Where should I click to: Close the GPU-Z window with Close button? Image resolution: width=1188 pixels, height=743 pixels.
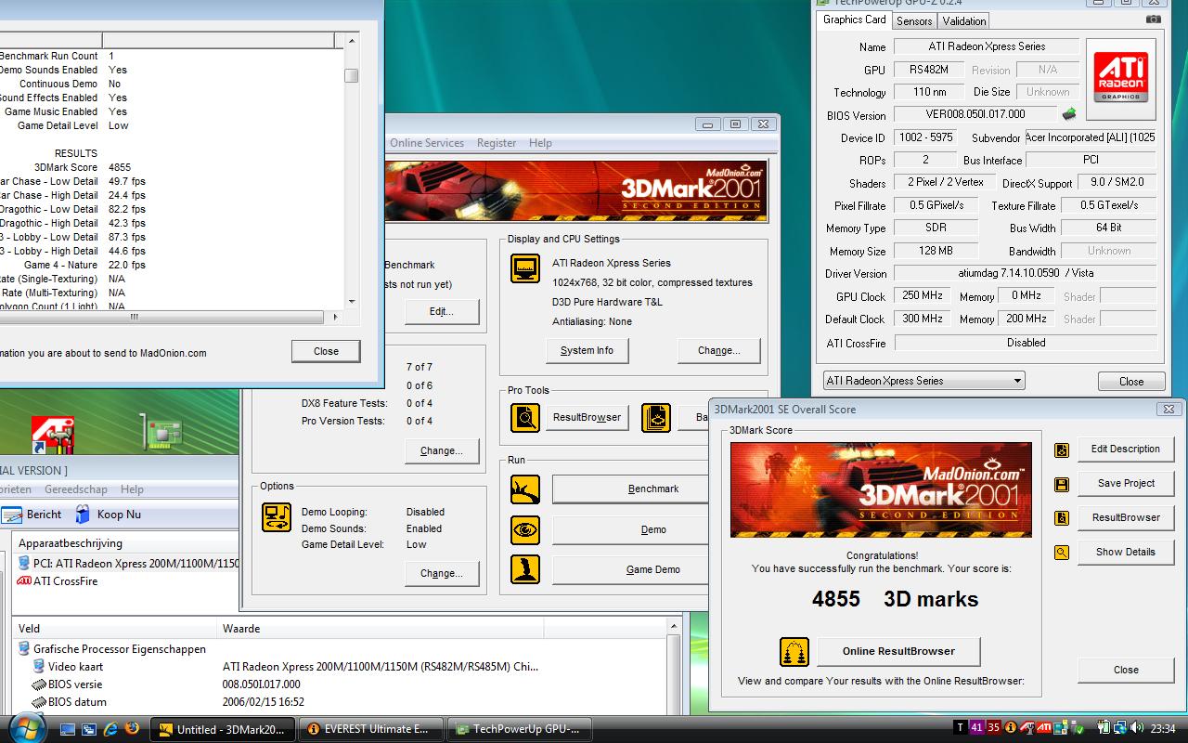pyautogui.click(x=1131, y=382)
